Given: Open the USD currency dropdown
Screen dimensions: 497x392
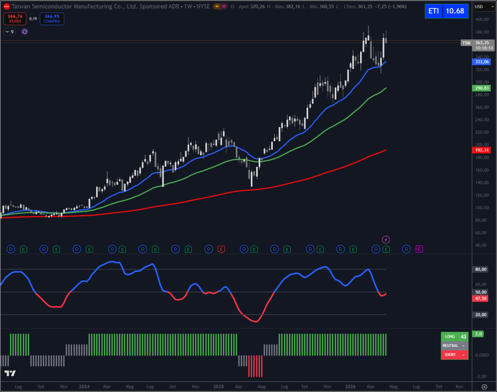Looking at the screenshot, I should [483, 7].
